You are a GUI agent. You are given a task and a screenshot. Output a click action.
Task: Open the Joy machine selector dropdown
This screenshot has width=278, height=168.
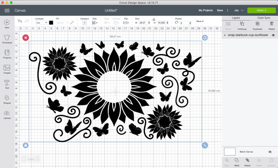pyautogui.click(x=239, y=10)
